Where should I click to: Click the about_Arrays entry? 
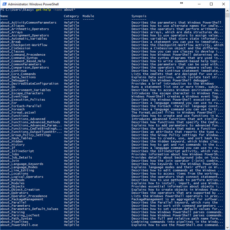point(12,32)
